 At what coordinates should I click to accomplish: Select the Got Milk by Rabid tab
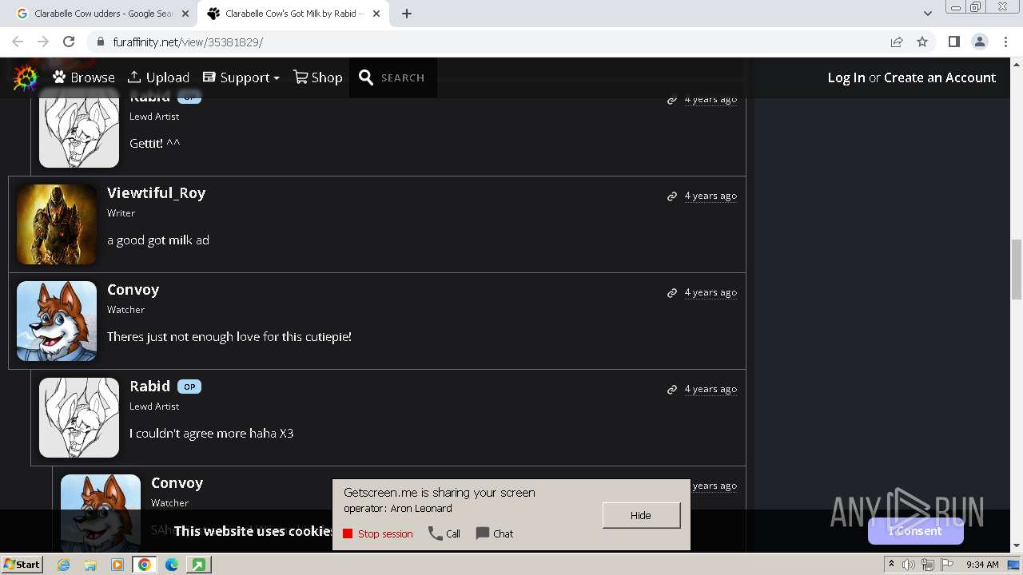(293, 14)
